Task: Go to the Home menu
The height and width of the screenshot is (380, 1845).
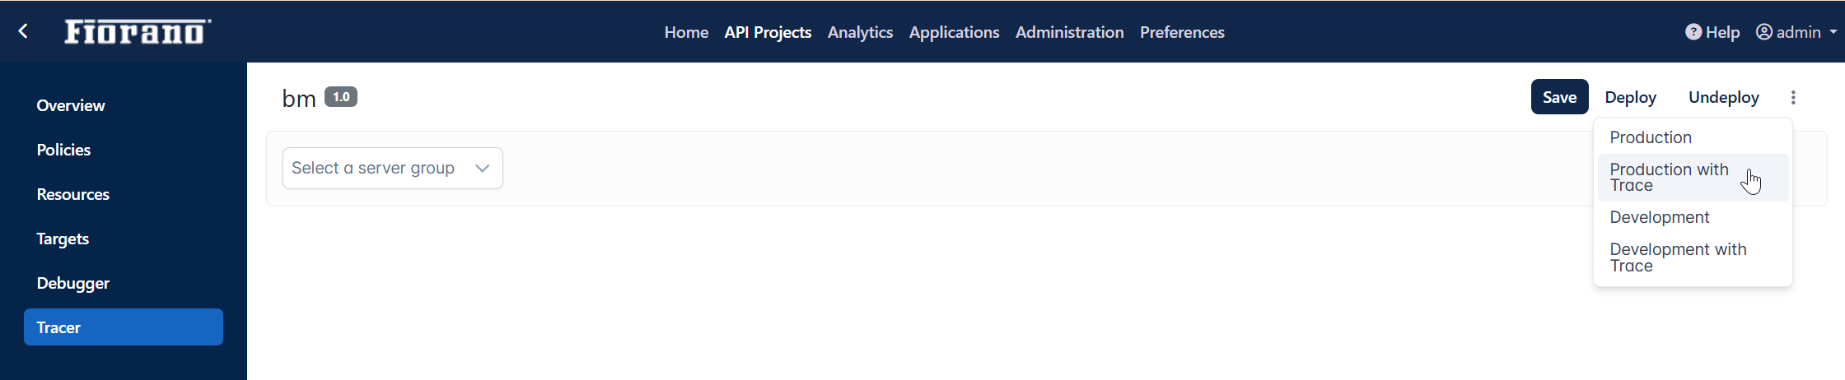Action: tap(686, 32)
